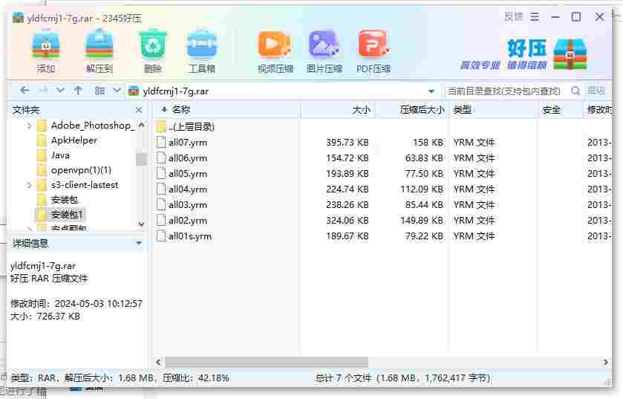
Task: Click the 395.73 KB size cell
Action: (x=348, y=142)
